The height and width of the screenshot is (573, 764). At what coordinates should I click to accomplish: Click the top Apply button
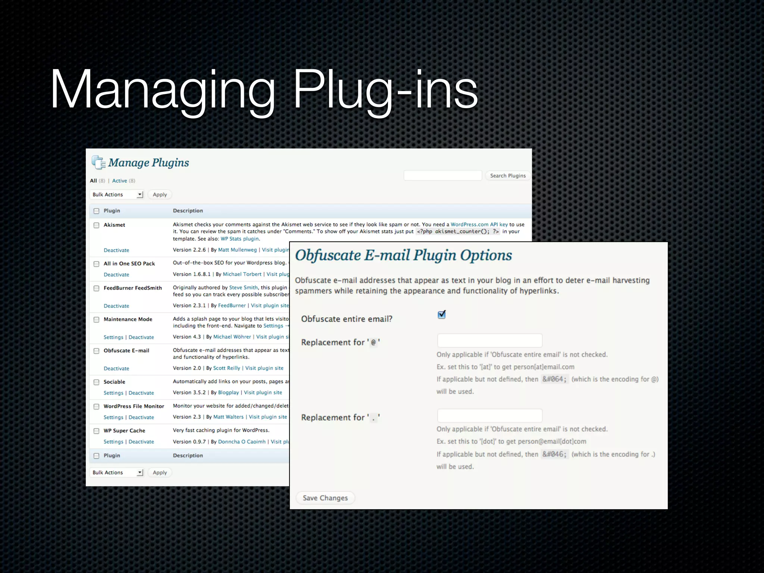click(x=160, y=195)
